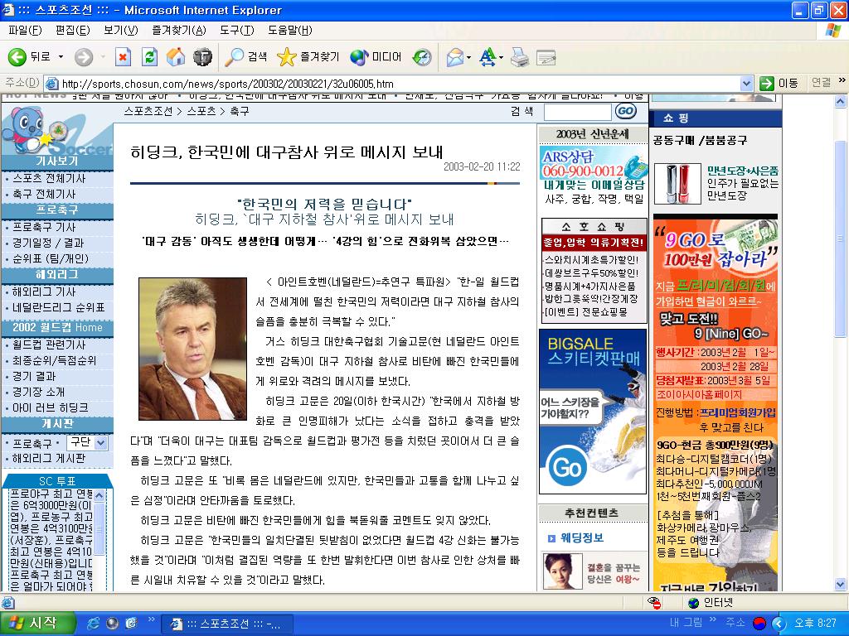Image resolution: width=849 pixels, height=636 pixels.
Task: Open the Mail envelope icon
Action: tap(455, 57)
